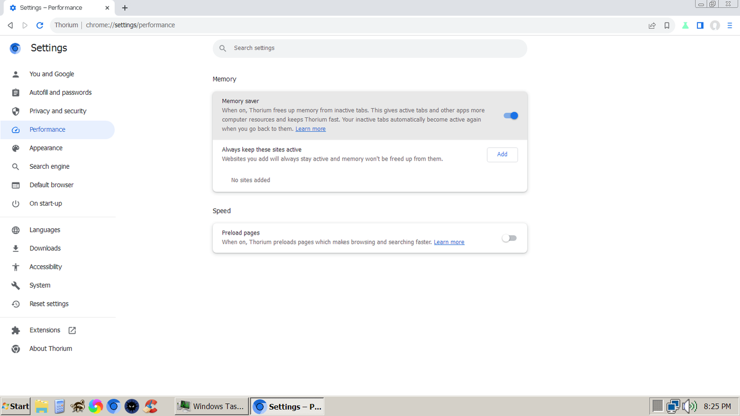Click Add button for always active sites

pyautogui.click(x=502, y=154)
